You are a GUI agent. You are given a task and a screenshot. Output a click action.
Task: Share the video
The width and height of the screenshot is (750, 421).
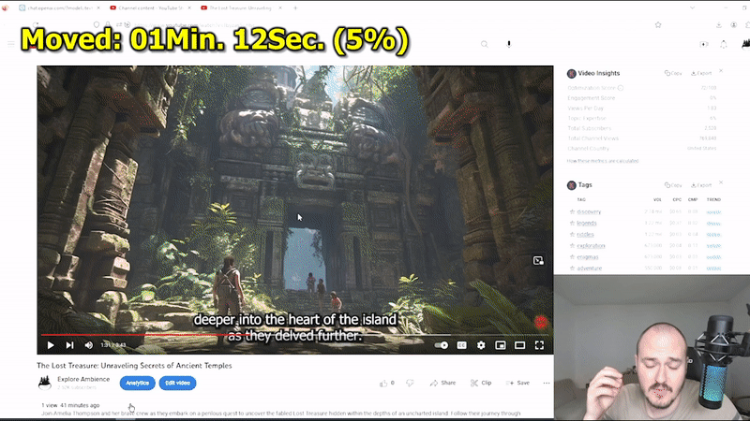pos(442,383)
